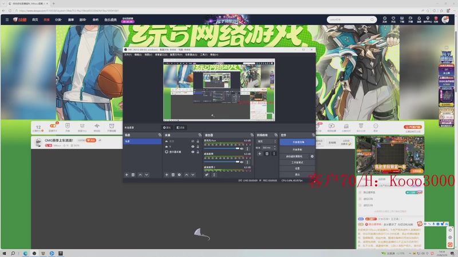Open the 赛事 esports tab on Douyu
The height and width of the screenshot is (257, 458).
70,19
